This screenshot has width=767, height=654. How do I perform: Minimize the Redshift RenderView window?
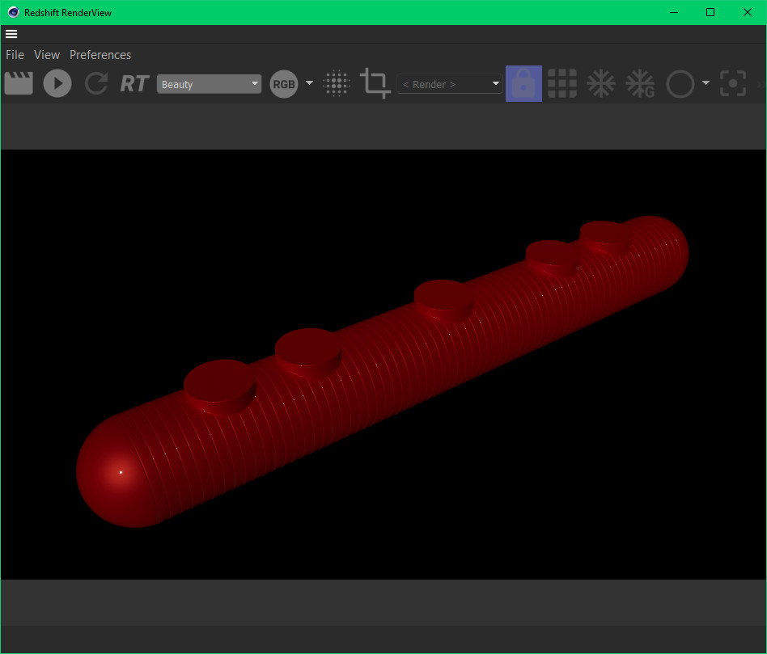tap(674, 12)
